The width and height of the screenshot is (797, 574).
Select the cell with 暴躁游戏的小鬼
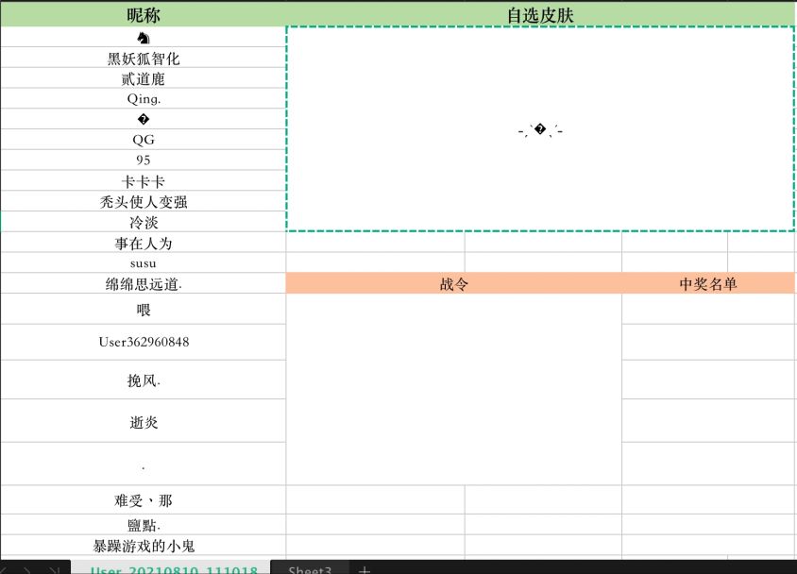tap(143, 545)
